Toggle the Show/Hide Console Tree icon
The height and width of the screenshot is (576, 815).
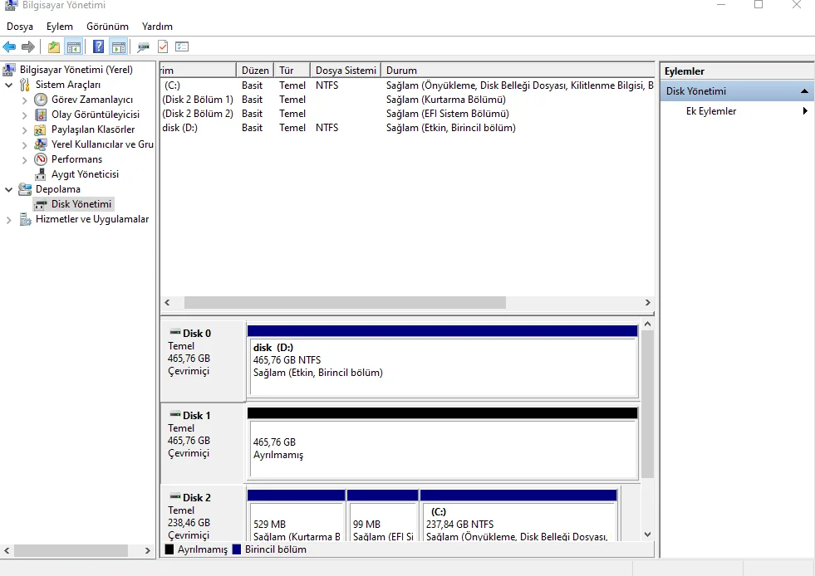(74, 47)
